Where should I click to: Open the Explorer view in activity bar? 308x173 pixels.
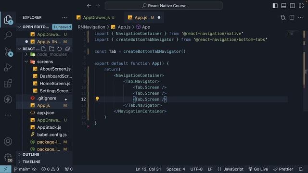[8, 20]
